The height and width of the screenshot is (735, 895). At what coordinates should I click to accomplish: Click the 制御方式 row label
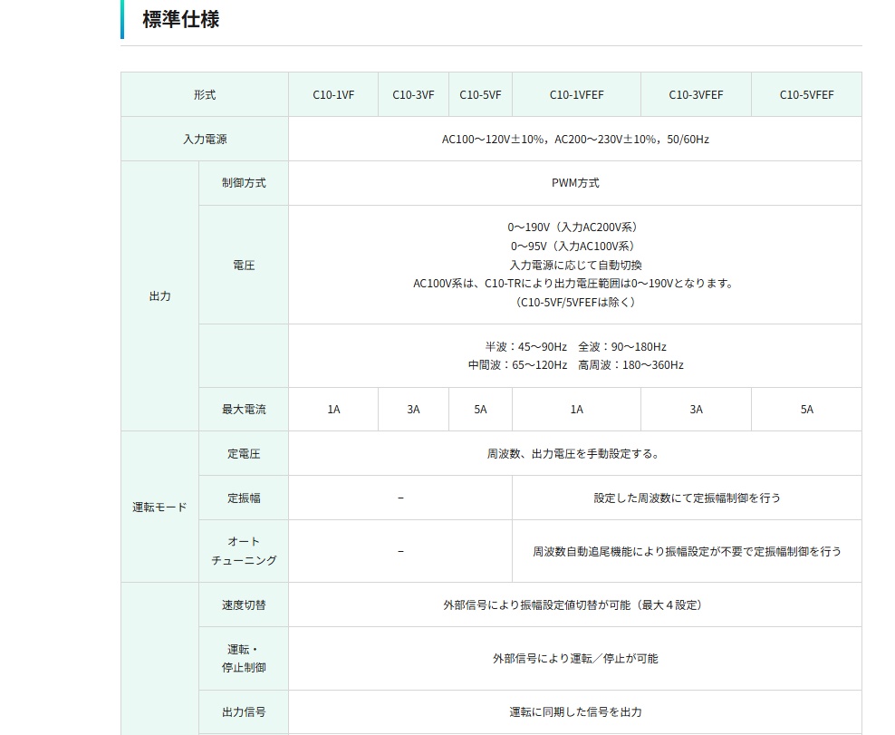coord(244,183)
